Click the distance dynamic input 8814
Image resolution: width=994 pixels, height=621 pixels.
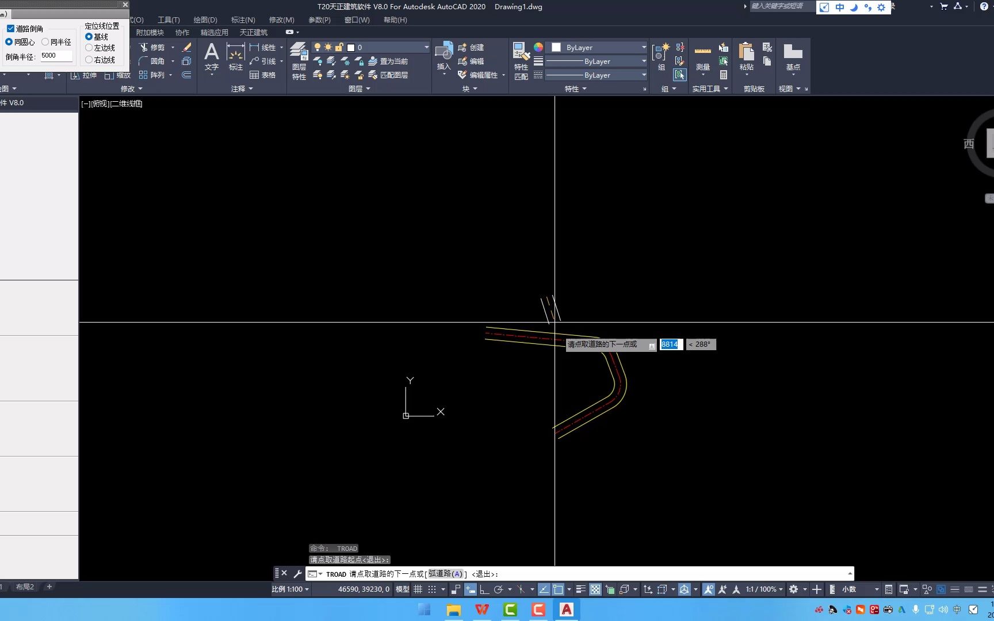(x=671, y=344)
